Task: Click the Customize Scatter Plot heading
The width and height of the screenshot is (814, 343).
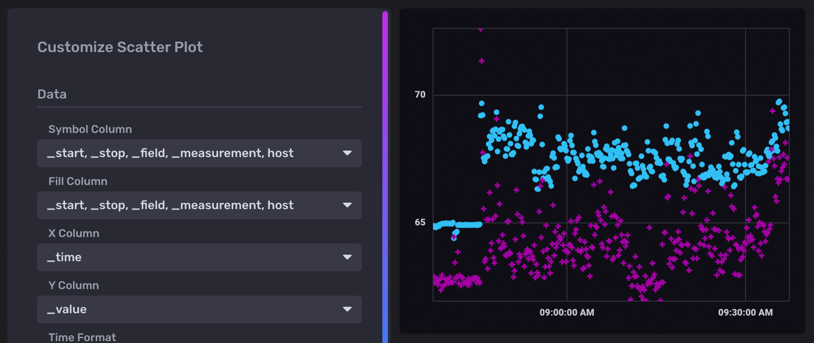Action: [x=120, y=47]
